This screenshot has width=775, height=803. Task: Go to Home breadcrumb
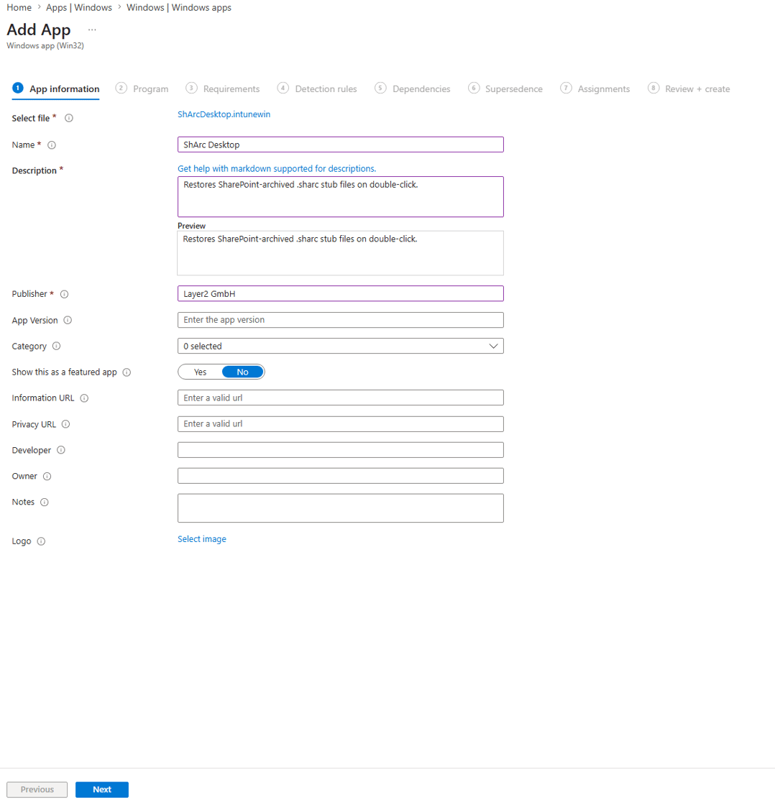point(19,8)
